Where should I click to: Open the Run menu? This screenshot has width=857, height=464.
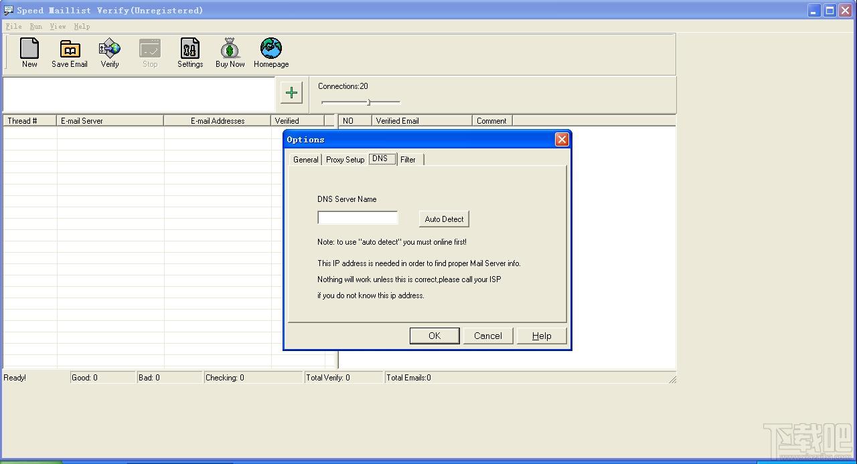36,26
